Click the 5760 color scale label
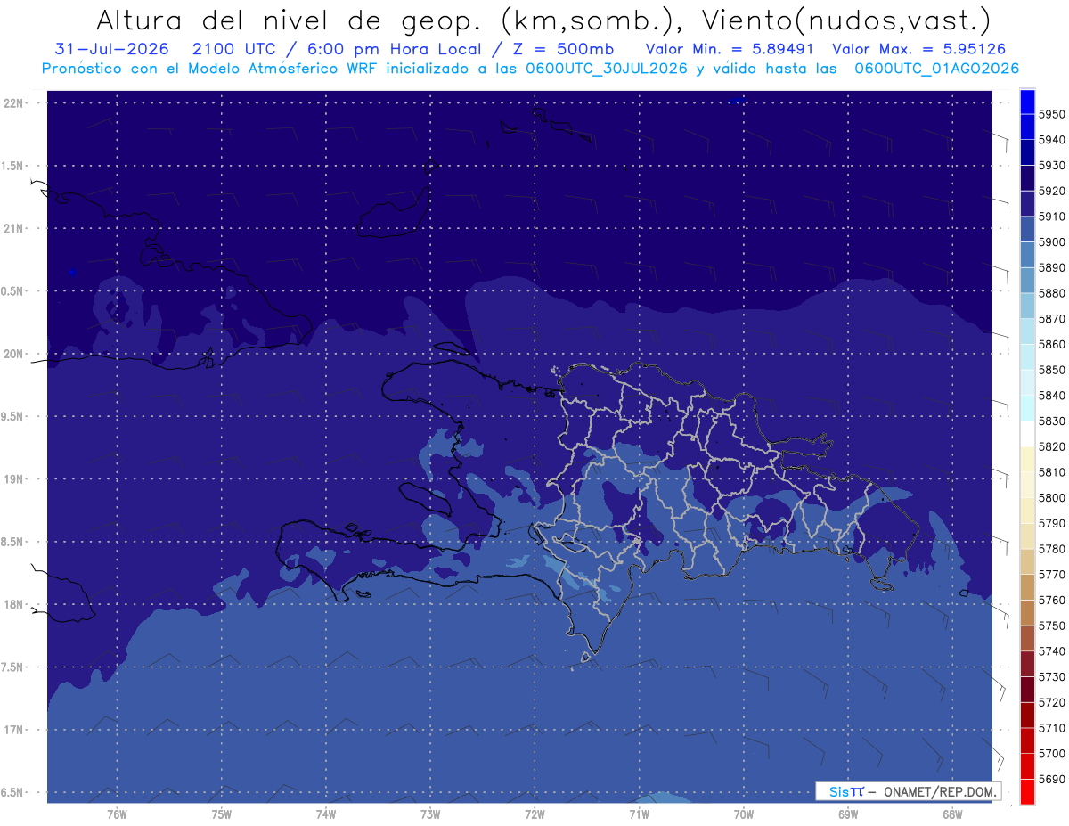The image size is (1069, 826). pyautogui.click(x=1052, y=601)
